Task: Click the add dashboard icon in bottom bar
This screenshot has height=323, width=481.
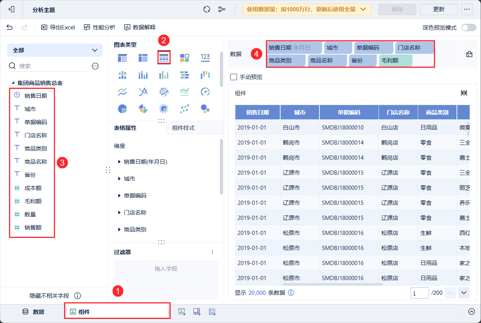Action: tap(197, 312)
